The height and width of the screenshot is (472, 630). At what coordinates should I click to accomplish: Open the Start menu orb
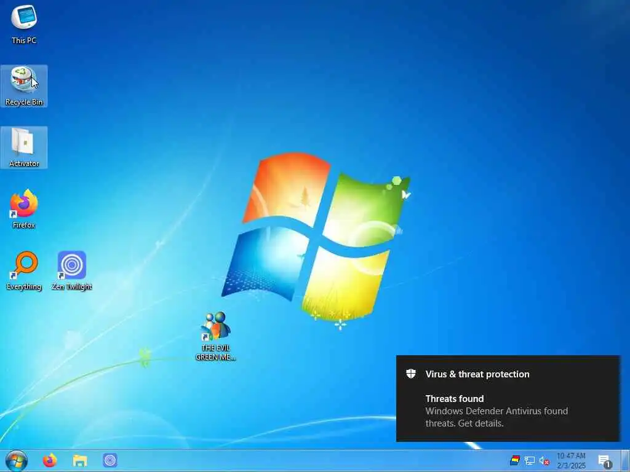(17, 460)
